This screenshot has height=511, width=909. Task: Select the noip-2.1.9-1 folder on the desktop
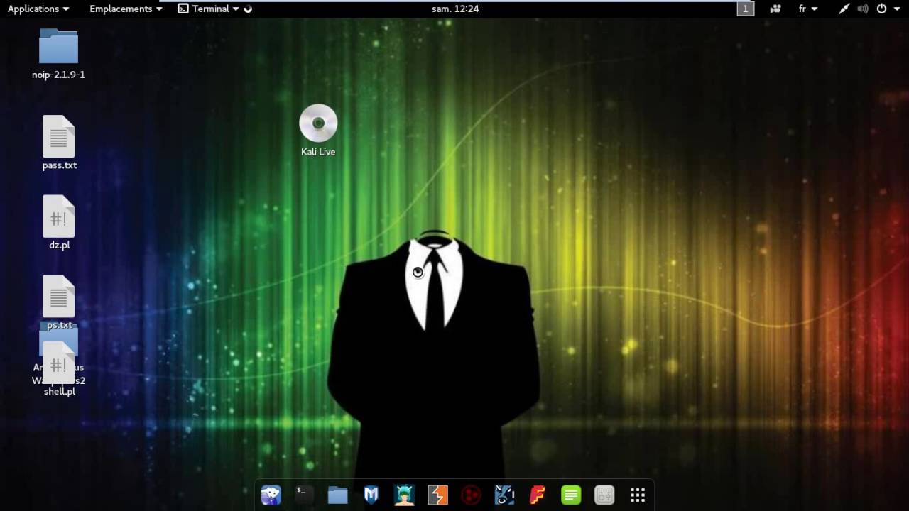58,54
